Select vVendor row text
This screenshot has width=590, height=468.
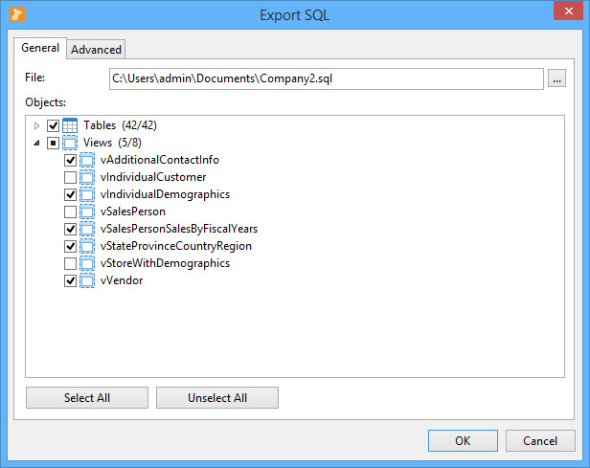(122, 280)
